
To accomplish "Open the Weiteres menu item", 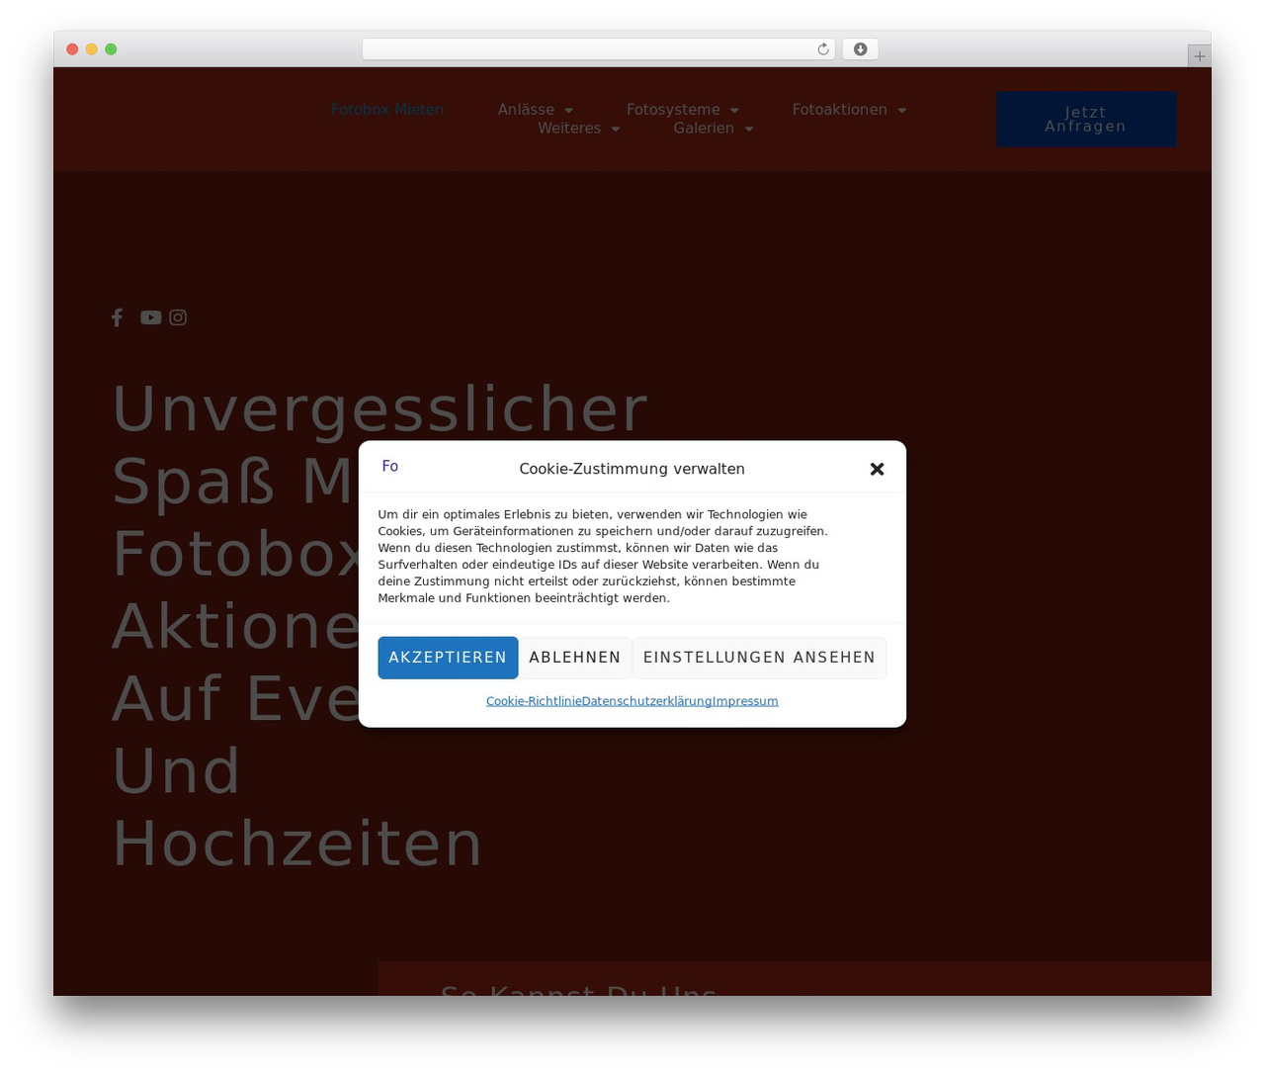I will [x=569, y=129].
